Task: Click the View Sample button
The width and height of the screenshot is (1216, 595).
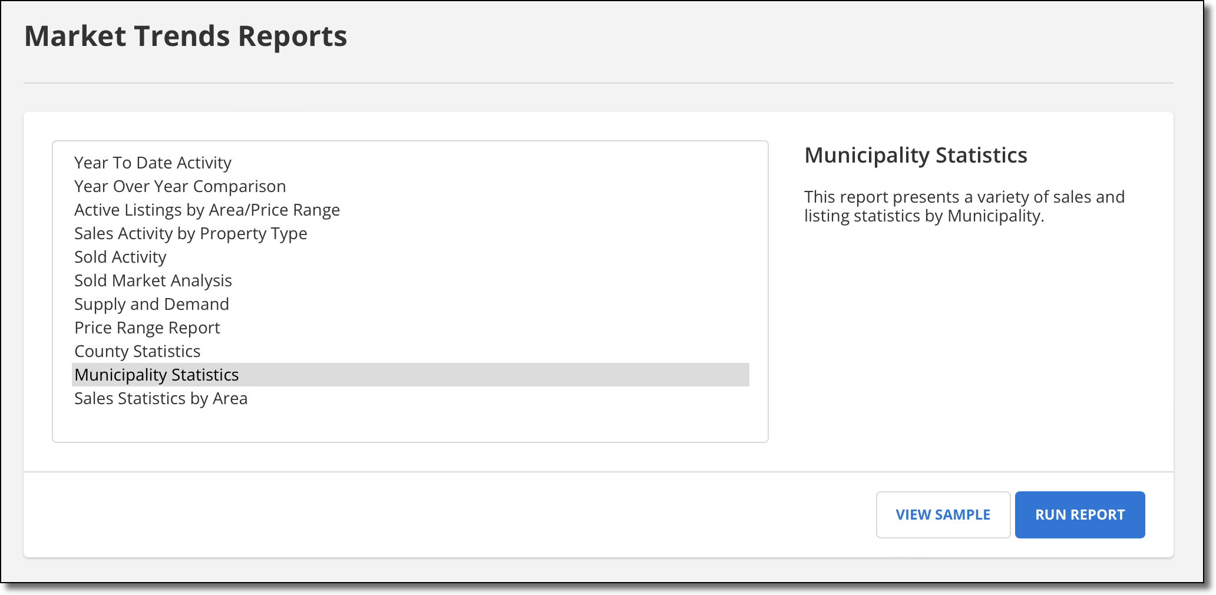Action: 943,515
